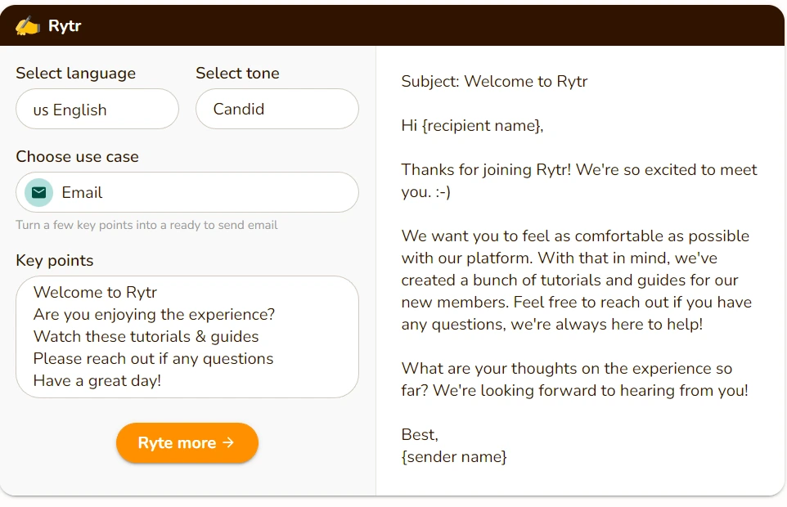The height and width of the screenshot is (507, 787).
Task: Click the Email envelope icon
Action: coord(38,193)
